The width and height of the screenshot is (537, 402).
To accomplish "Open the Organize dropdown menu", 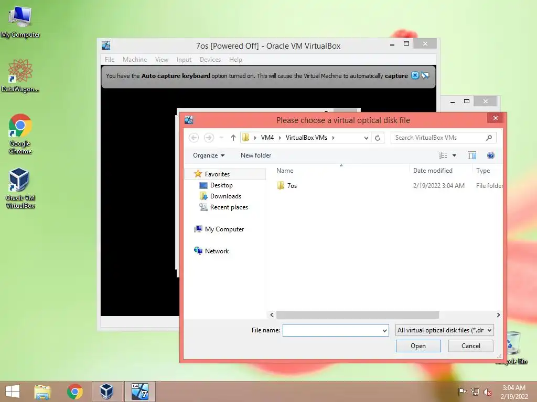I will click(209, 155).
